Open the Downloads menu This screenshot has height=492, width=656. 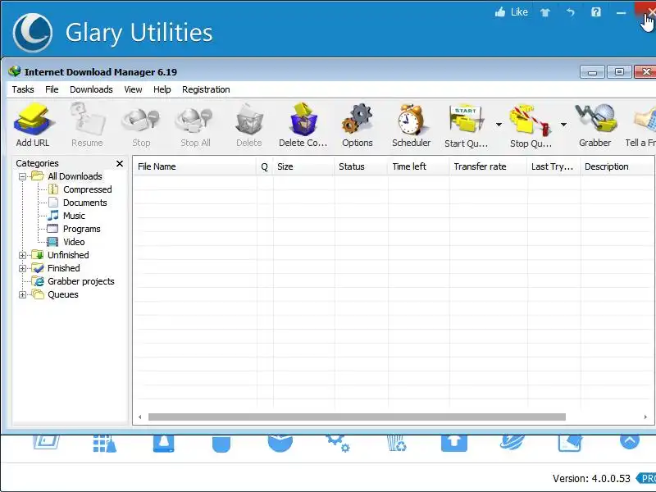coord(91,89)
